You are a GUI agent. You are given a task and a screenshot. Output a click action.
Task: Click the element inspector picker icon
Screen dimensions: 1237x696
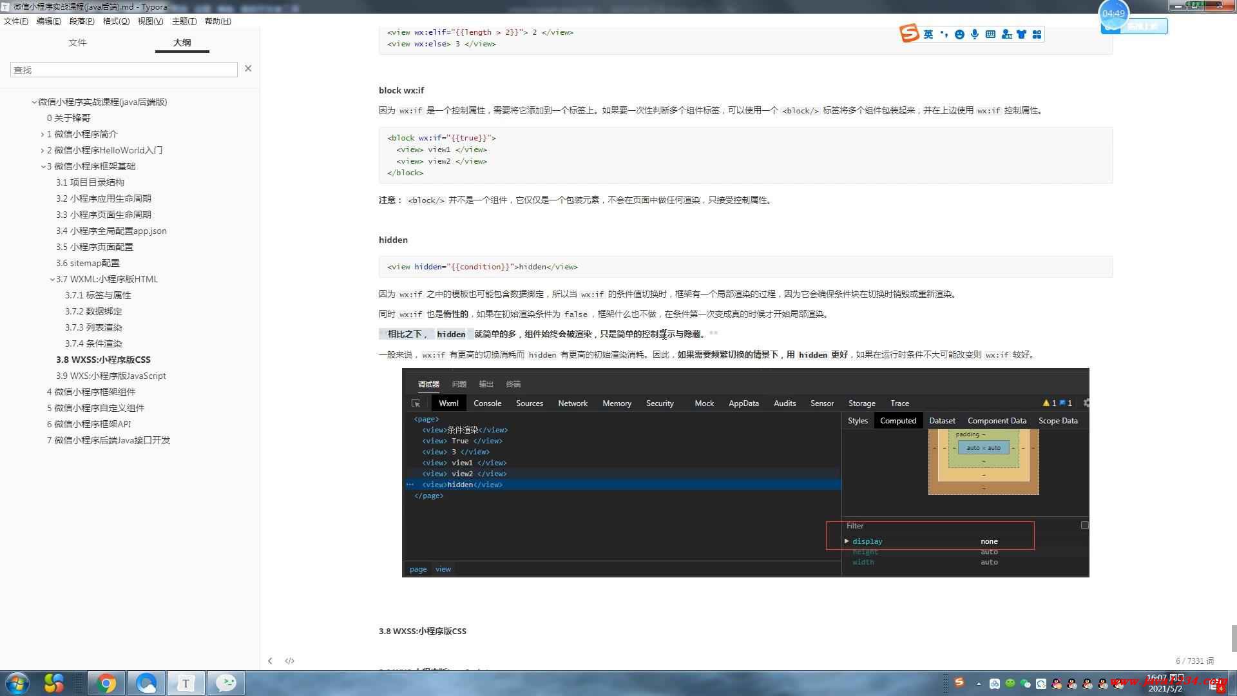[x=416, y=403]
